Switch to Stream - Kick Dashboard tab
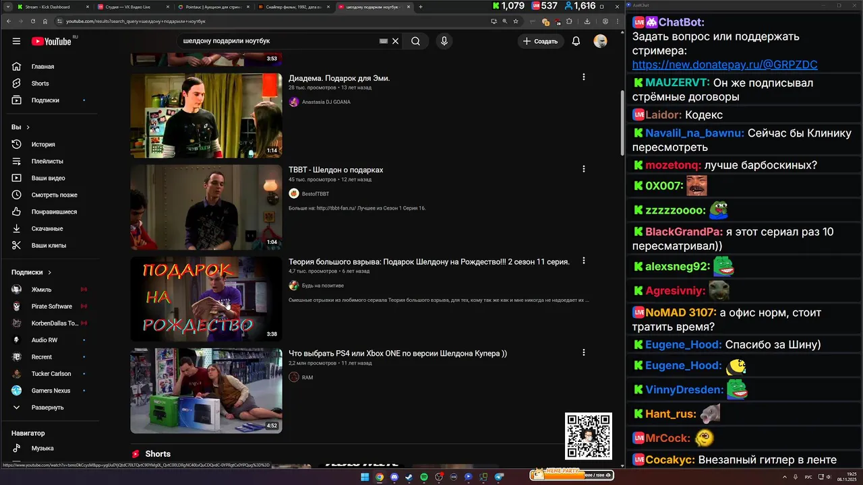Viewport: 863px width, 485px height. click(47, 7)
